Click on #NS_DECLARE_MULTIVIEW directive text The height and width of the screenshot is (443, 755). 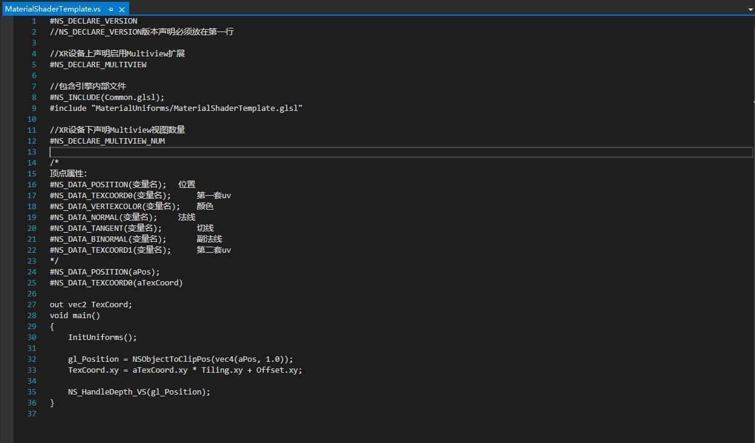pos(98,65)
